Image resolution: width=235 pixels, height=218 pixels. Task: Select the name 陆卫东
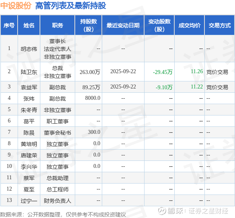click(29, 72)
